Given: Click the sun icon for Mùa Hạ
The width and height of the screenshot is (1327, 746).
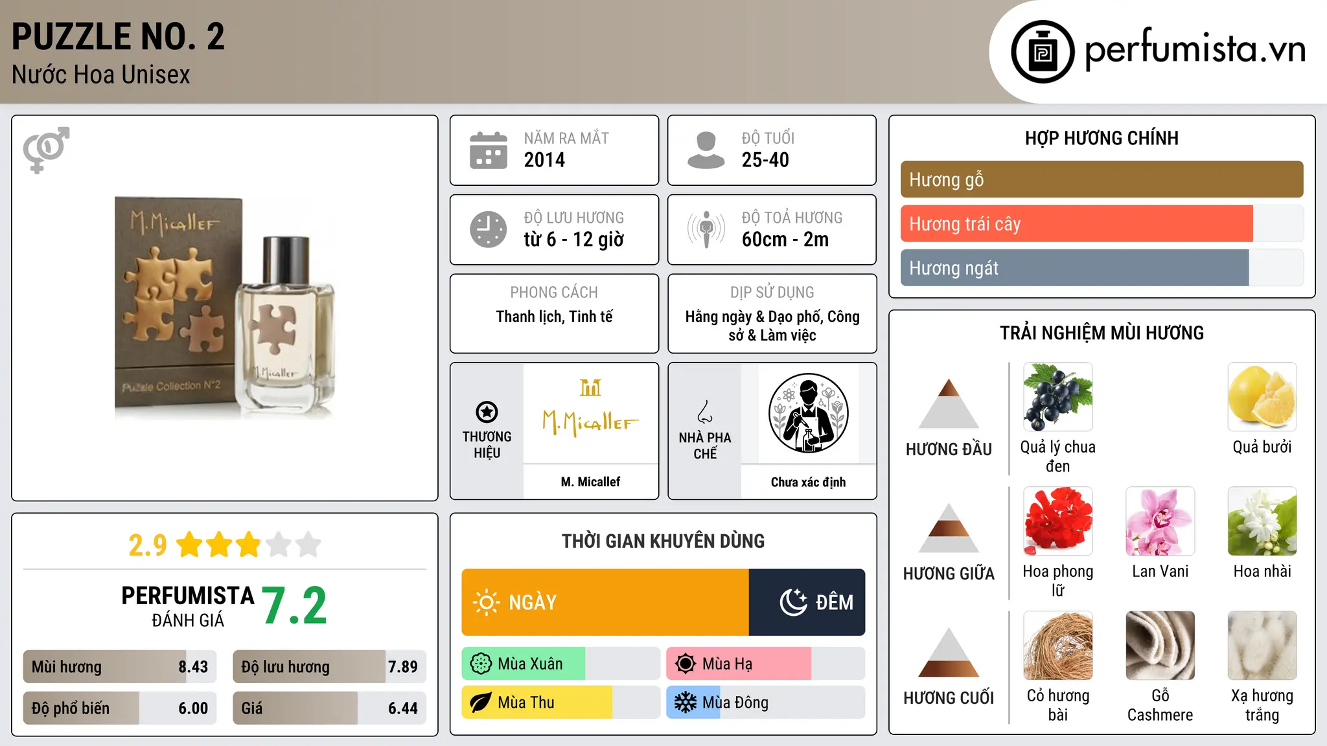Looking at the screenshot, I should [x=686, y=664].
